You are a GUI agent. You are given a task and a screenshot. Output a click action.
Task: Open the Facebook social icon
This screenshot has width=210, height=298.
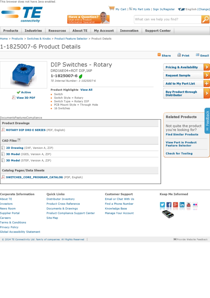pyautogui.click(x=169, y=205)
